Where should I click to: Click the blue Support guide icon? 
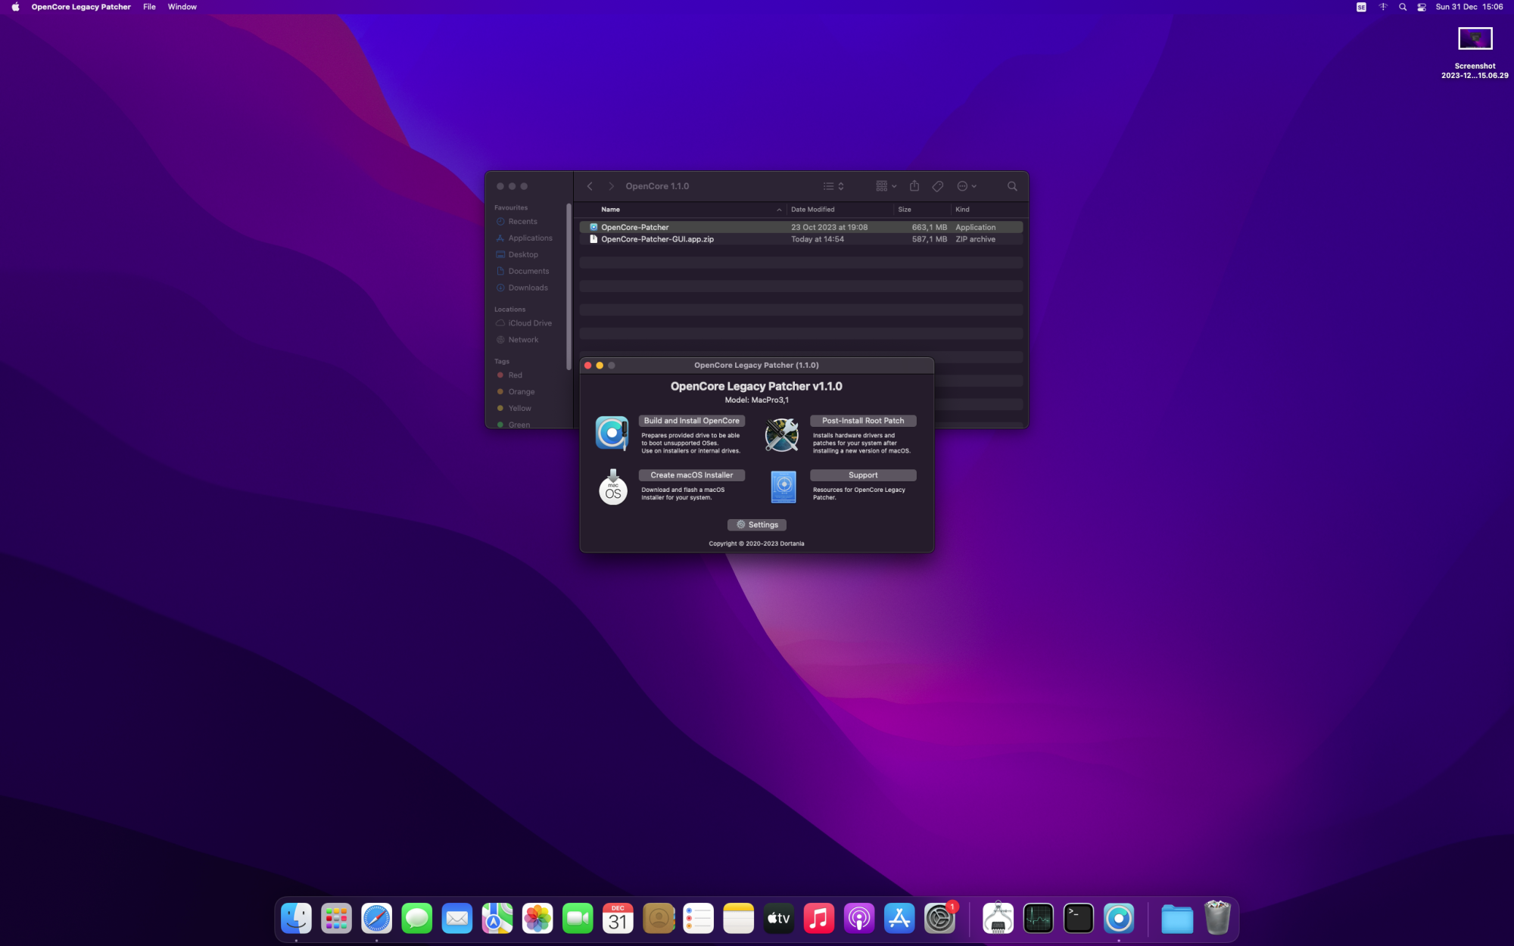(782, 487)
